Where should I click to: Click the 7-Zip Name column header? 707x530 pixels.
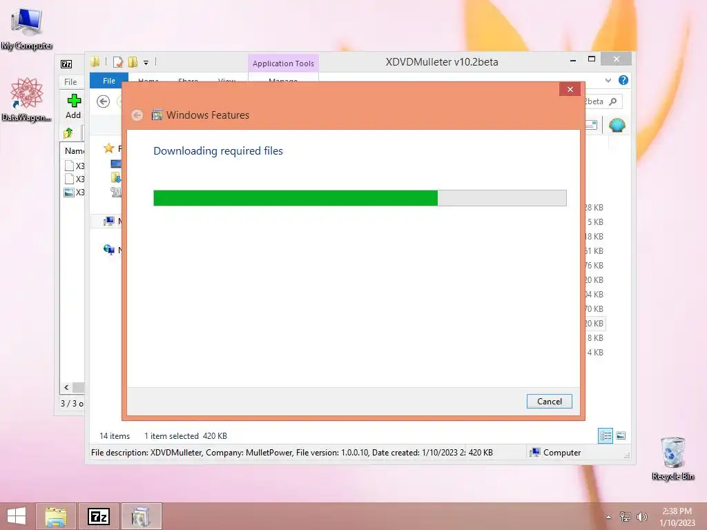(75, 151)
